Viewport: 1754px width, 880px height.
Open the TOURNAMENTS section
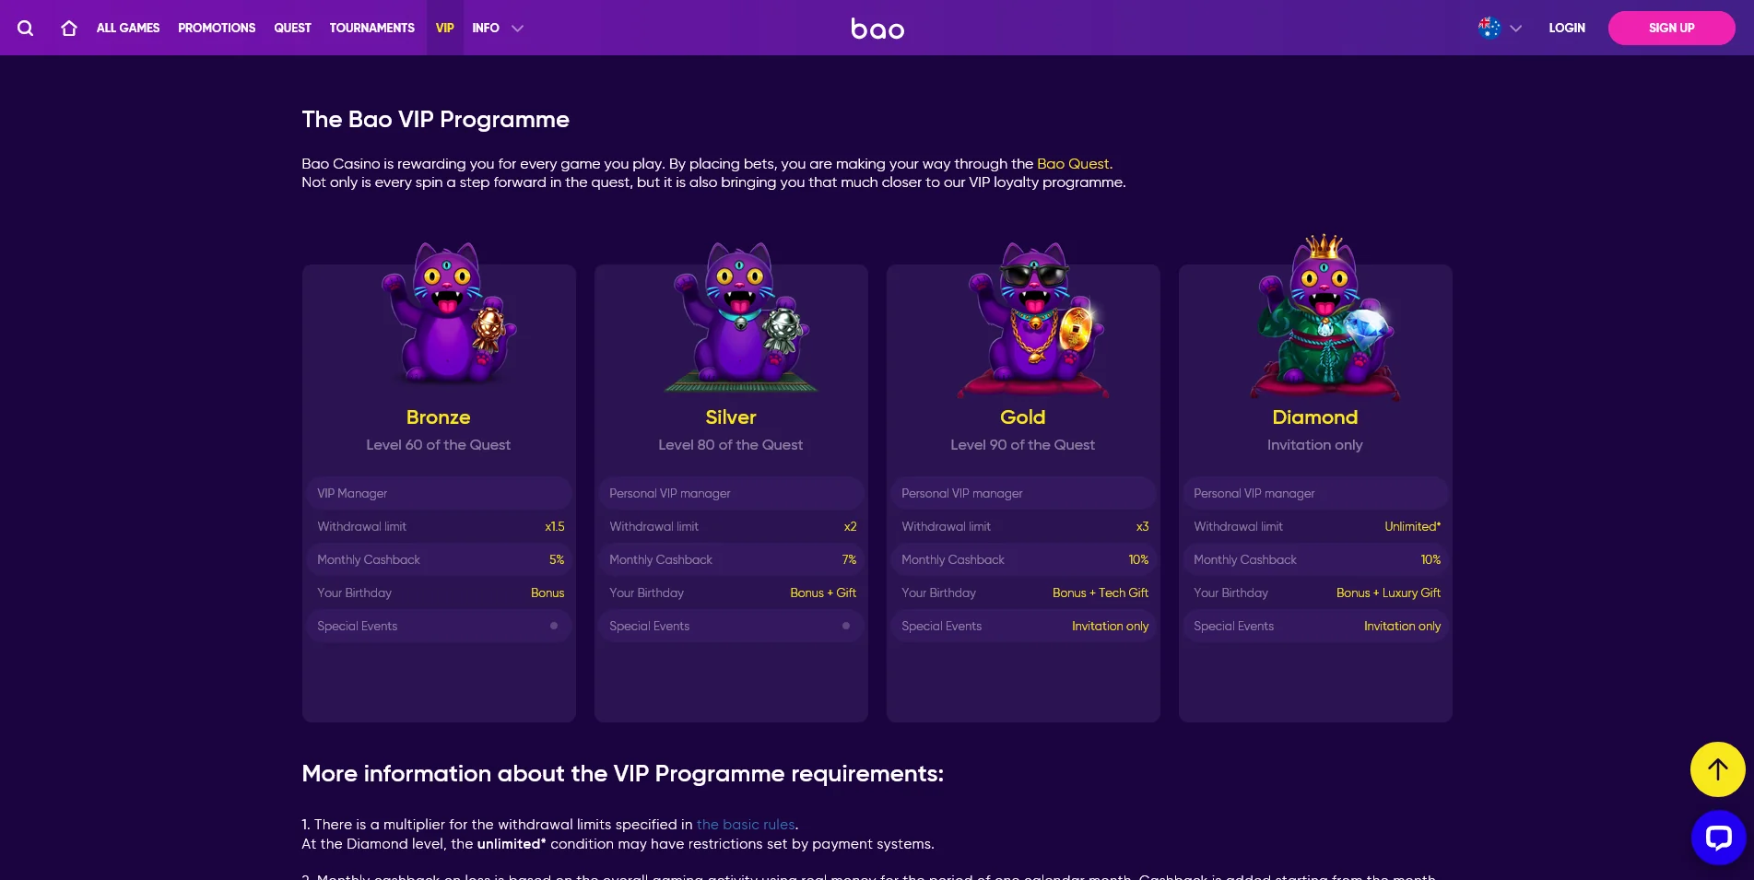tap(371, 28)
